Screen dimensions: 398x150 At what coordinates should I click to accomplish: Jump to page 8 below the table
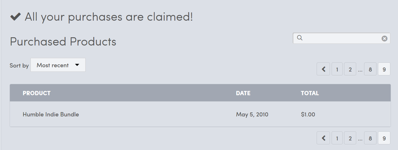pyautogui.click(x=370, y=138)
